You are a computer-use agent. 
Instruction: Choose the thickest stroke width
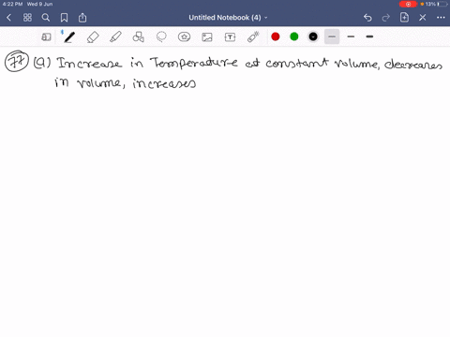(369, 37)
